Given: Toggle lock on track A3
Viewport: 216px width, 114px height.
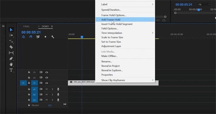Looking at the screenshot, I should 29,100.
